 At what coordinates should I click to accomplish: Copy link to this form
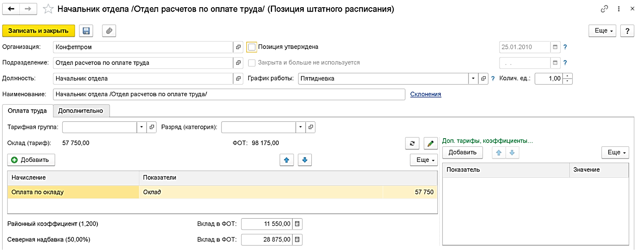(x=604, y=9)
